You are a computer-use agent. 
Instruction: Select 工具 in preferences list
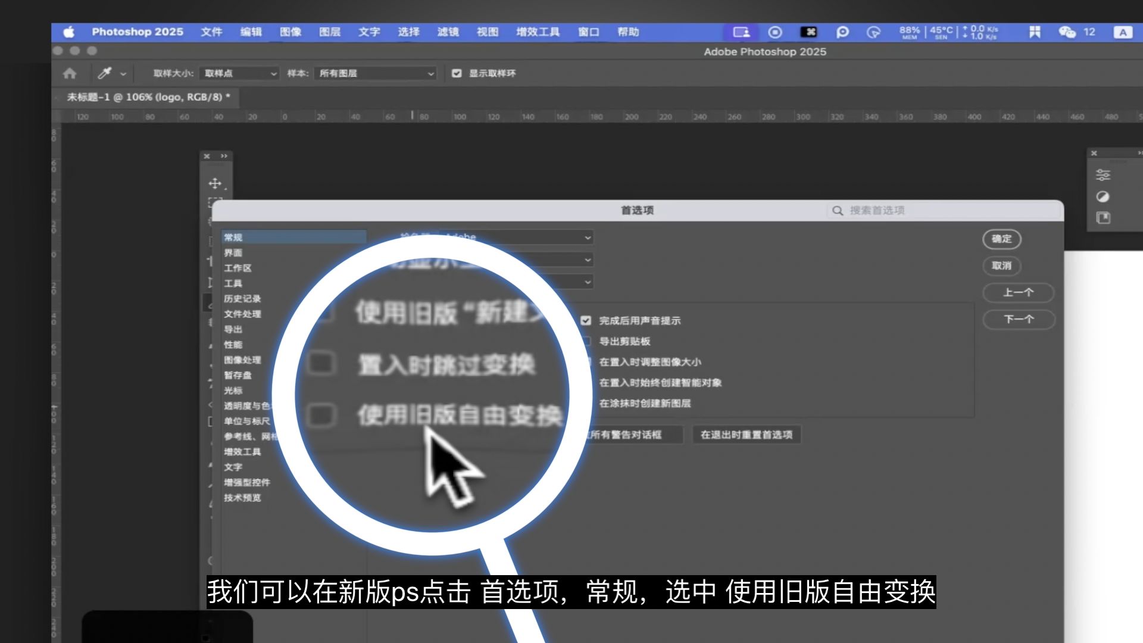pyautogui.click(x=233, y=283)
